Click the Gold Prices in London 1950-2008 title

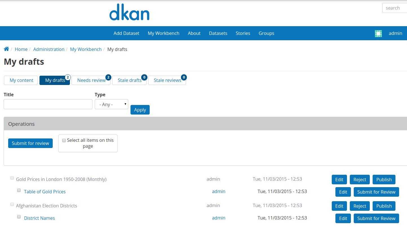(x=61, y=179)
